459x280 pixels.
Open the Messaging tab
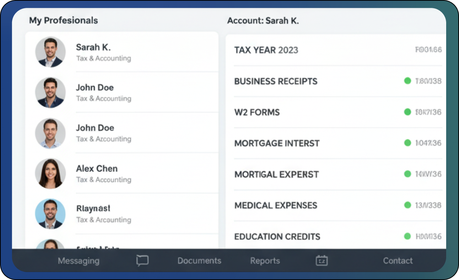pyautogui.click(x=79, y=261)
